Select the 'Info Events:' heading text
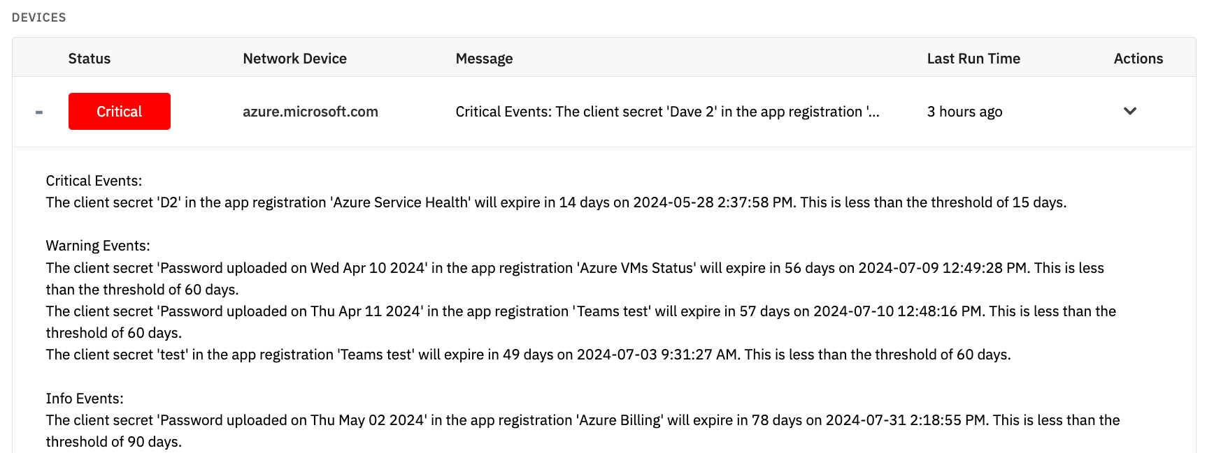Viewport: 1207px width, 453px height. (85, 399)
